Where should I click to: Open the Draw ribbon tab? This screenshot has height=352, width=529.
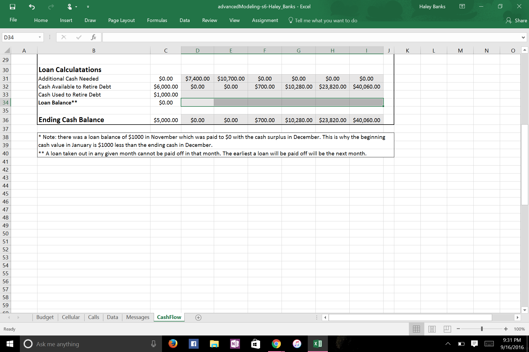(x=90, y=20)
